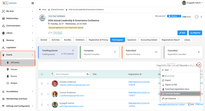Viewport: 205px width, 111px height.
Task: Open the Questions tab
Action: pyautogui.click(x=132, y=40)
